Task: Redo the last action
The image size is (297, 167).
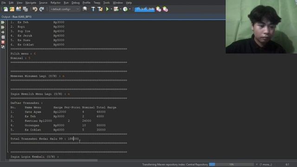Action: 42,9
